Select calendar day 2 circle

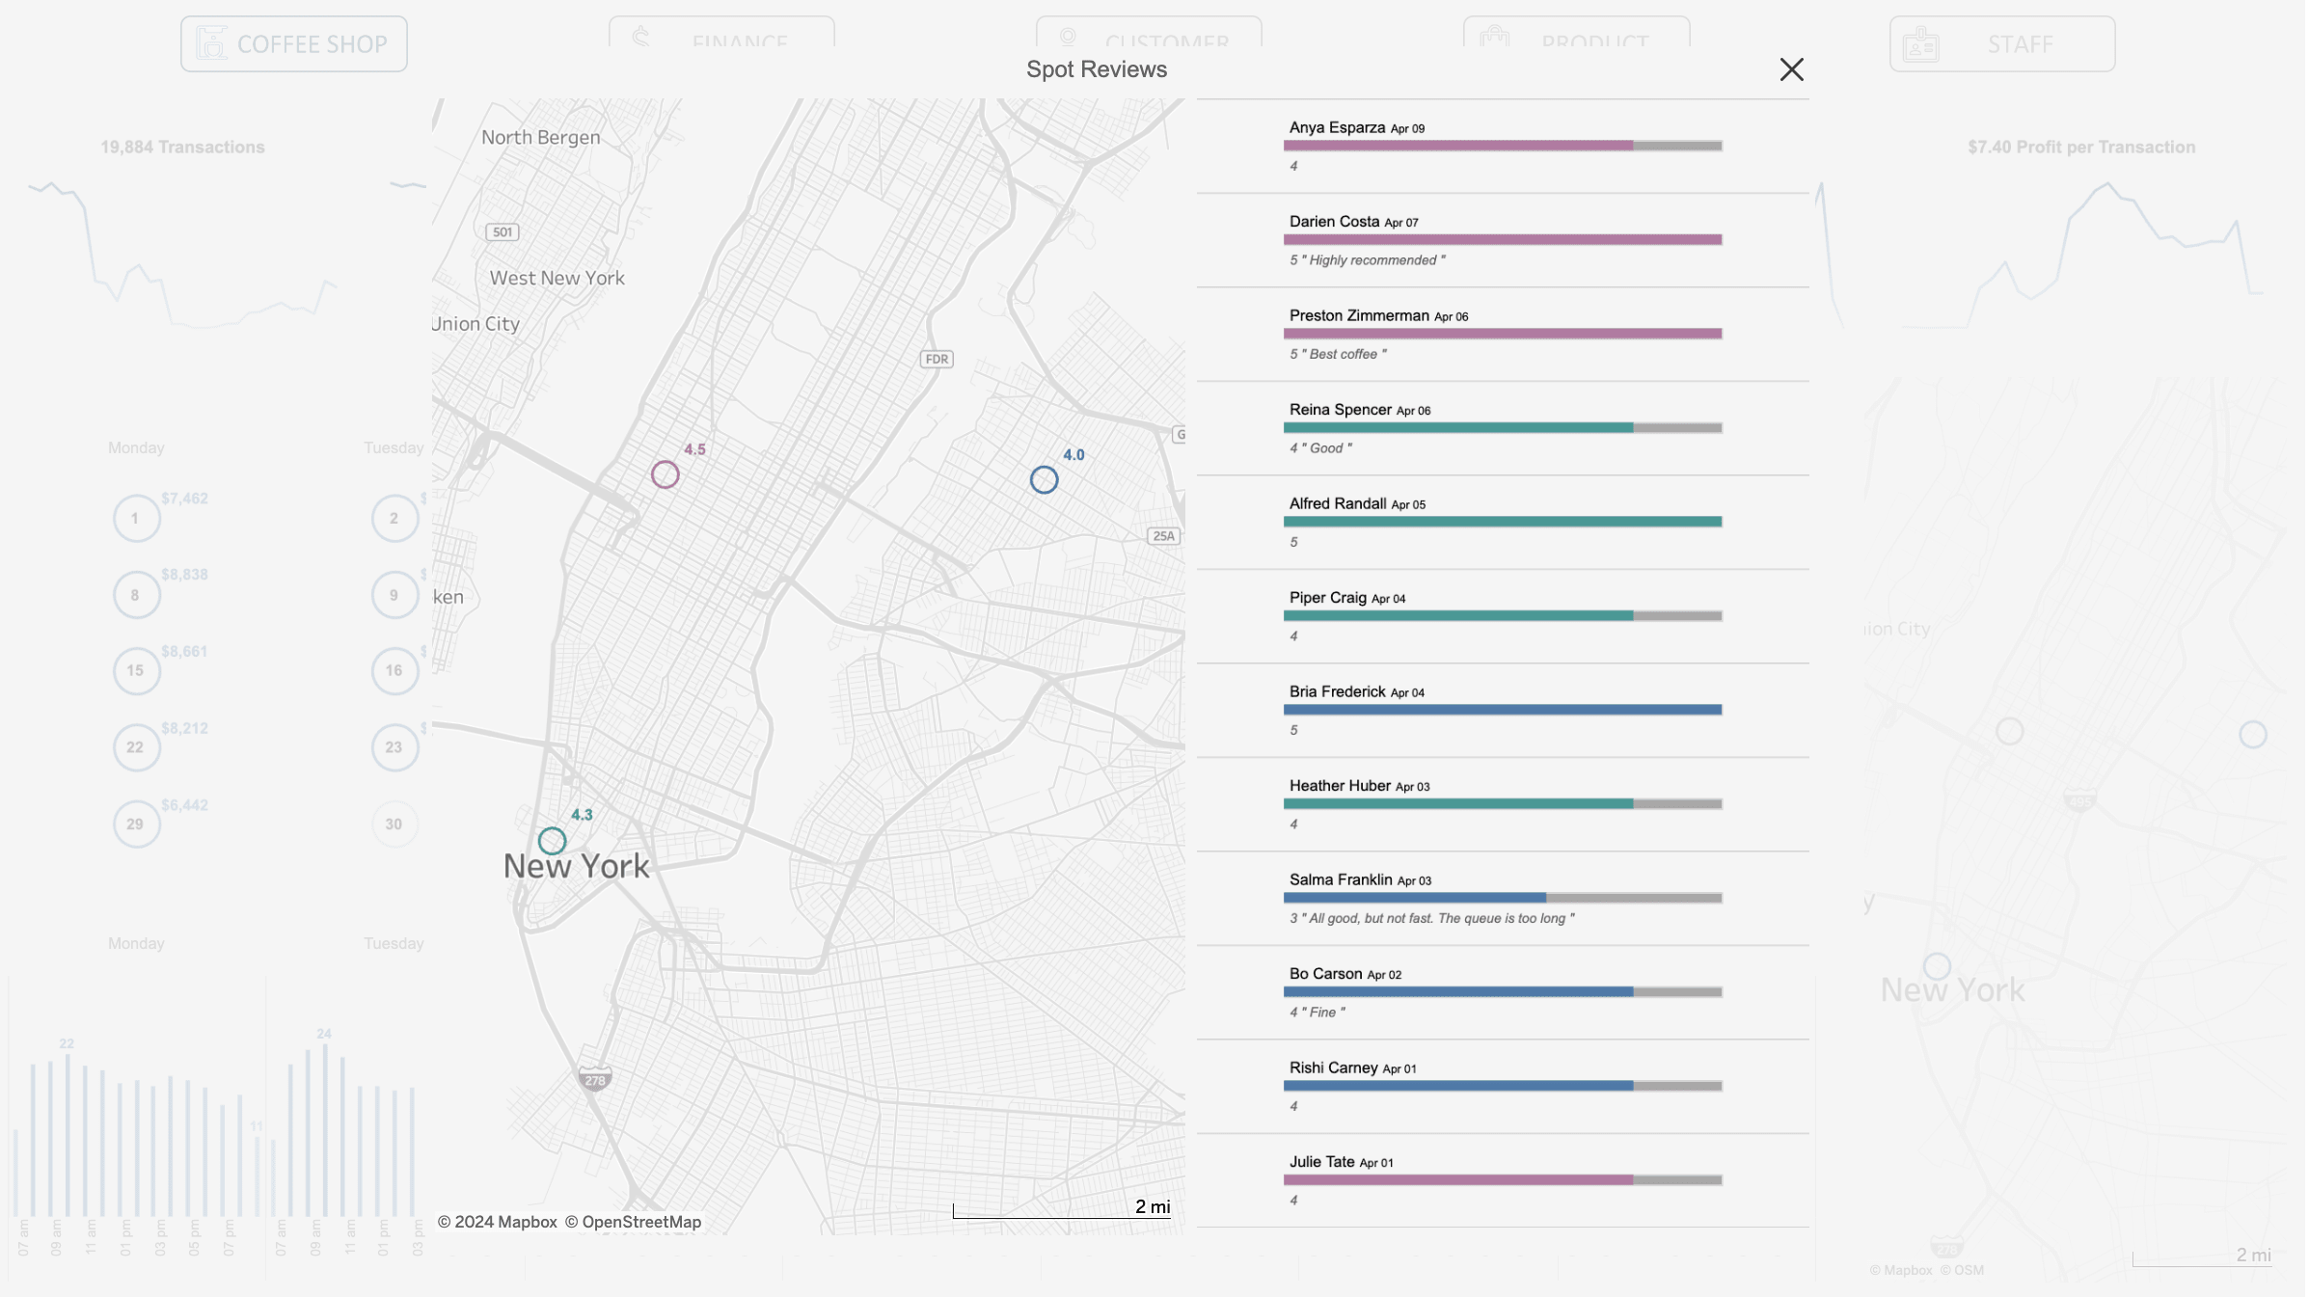click(x=394, y=518)
